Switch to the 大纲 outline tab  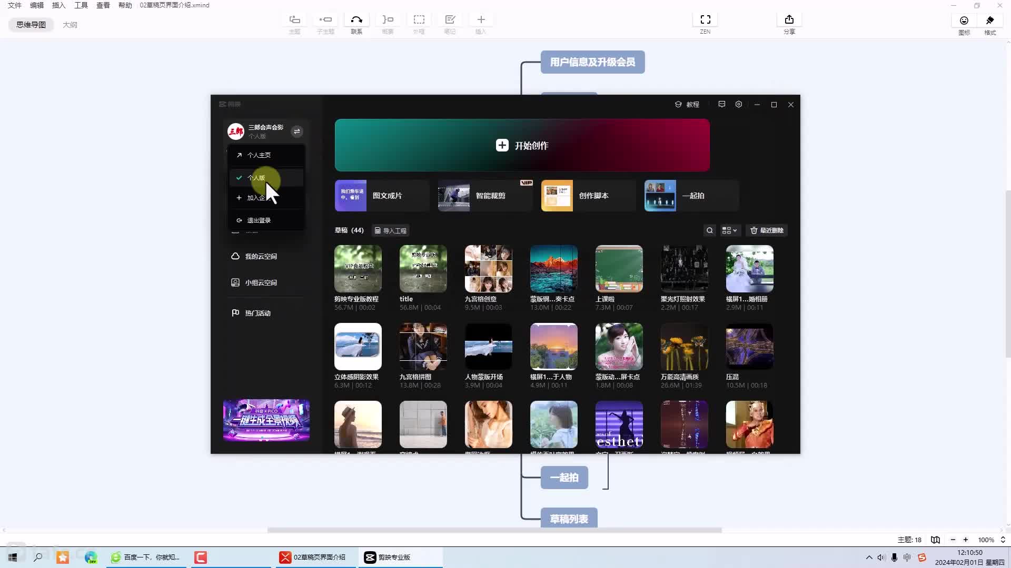pyautogui.click(x=70, y=25)
